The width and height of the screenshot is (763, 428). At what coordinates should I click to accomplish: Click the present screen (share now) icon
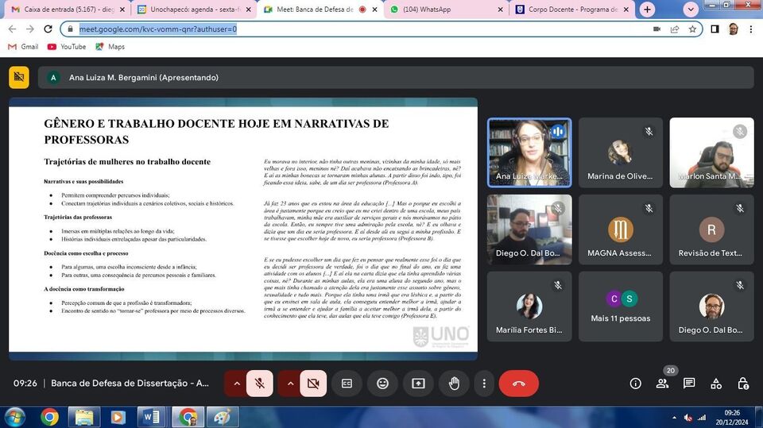418,384
